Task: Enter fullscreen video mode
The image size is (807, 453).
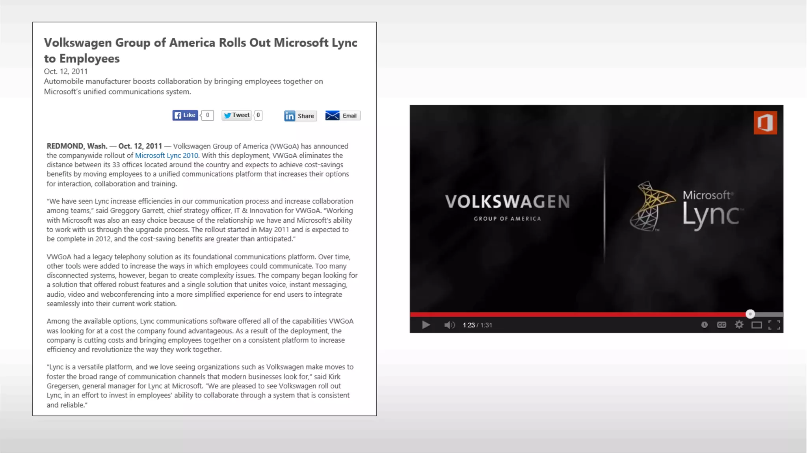Action: (x=774, y=325)
